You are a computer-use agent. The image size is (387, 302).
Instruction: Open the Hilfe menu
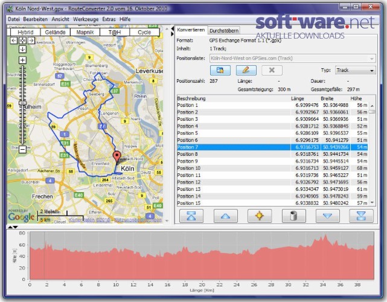coord(125,19)
